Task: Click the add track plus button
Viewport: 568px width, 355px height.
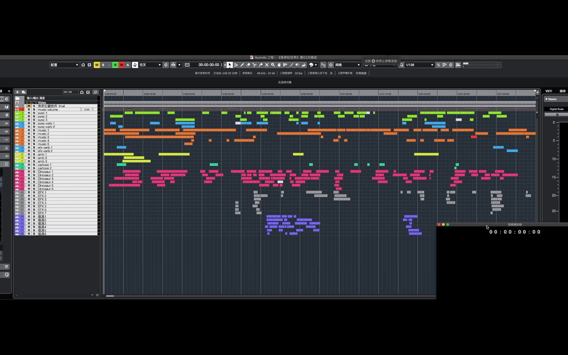Action: (17, 92)
